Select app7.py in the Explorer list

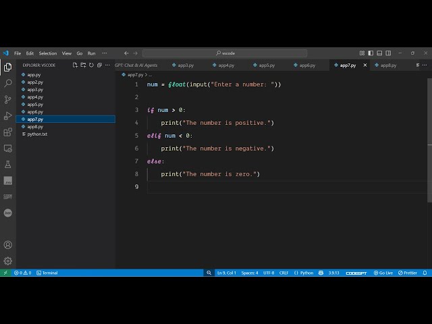65,119
